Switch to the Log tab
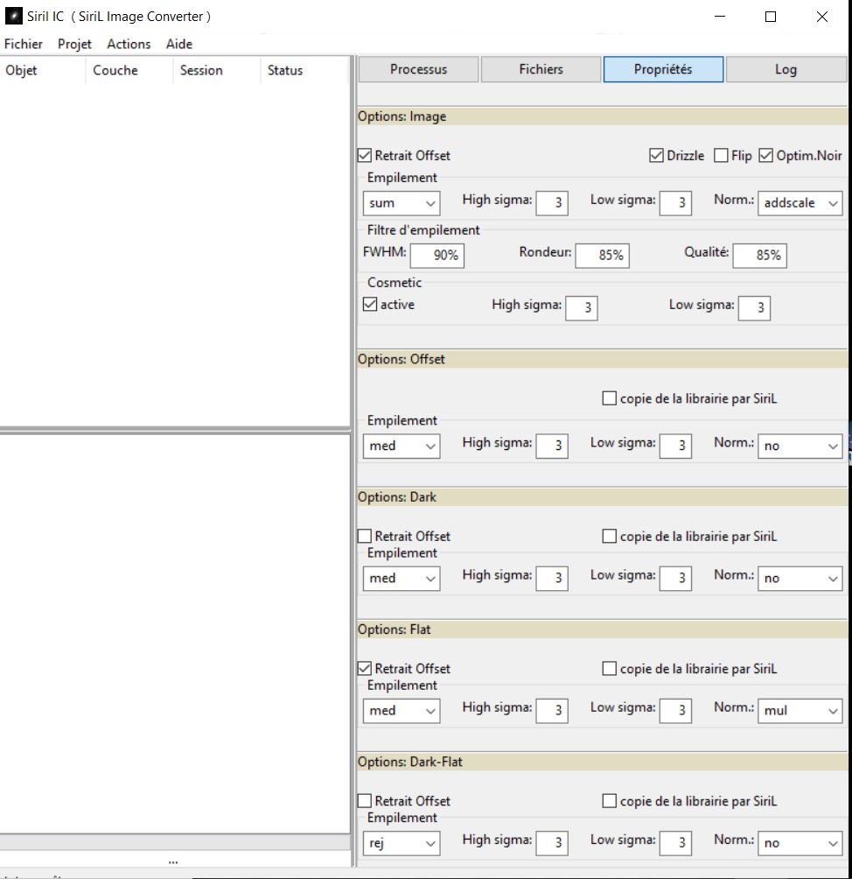This screenshot has width=852, height=879. pyautogui.click(x=786, y=69)
